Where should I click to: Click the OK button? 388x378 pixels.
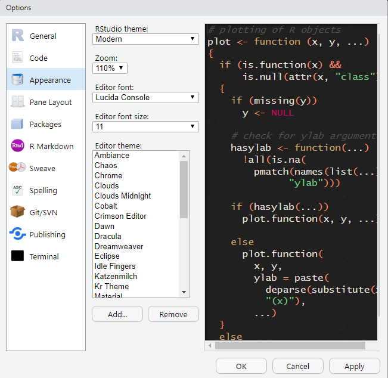point(241,366)
